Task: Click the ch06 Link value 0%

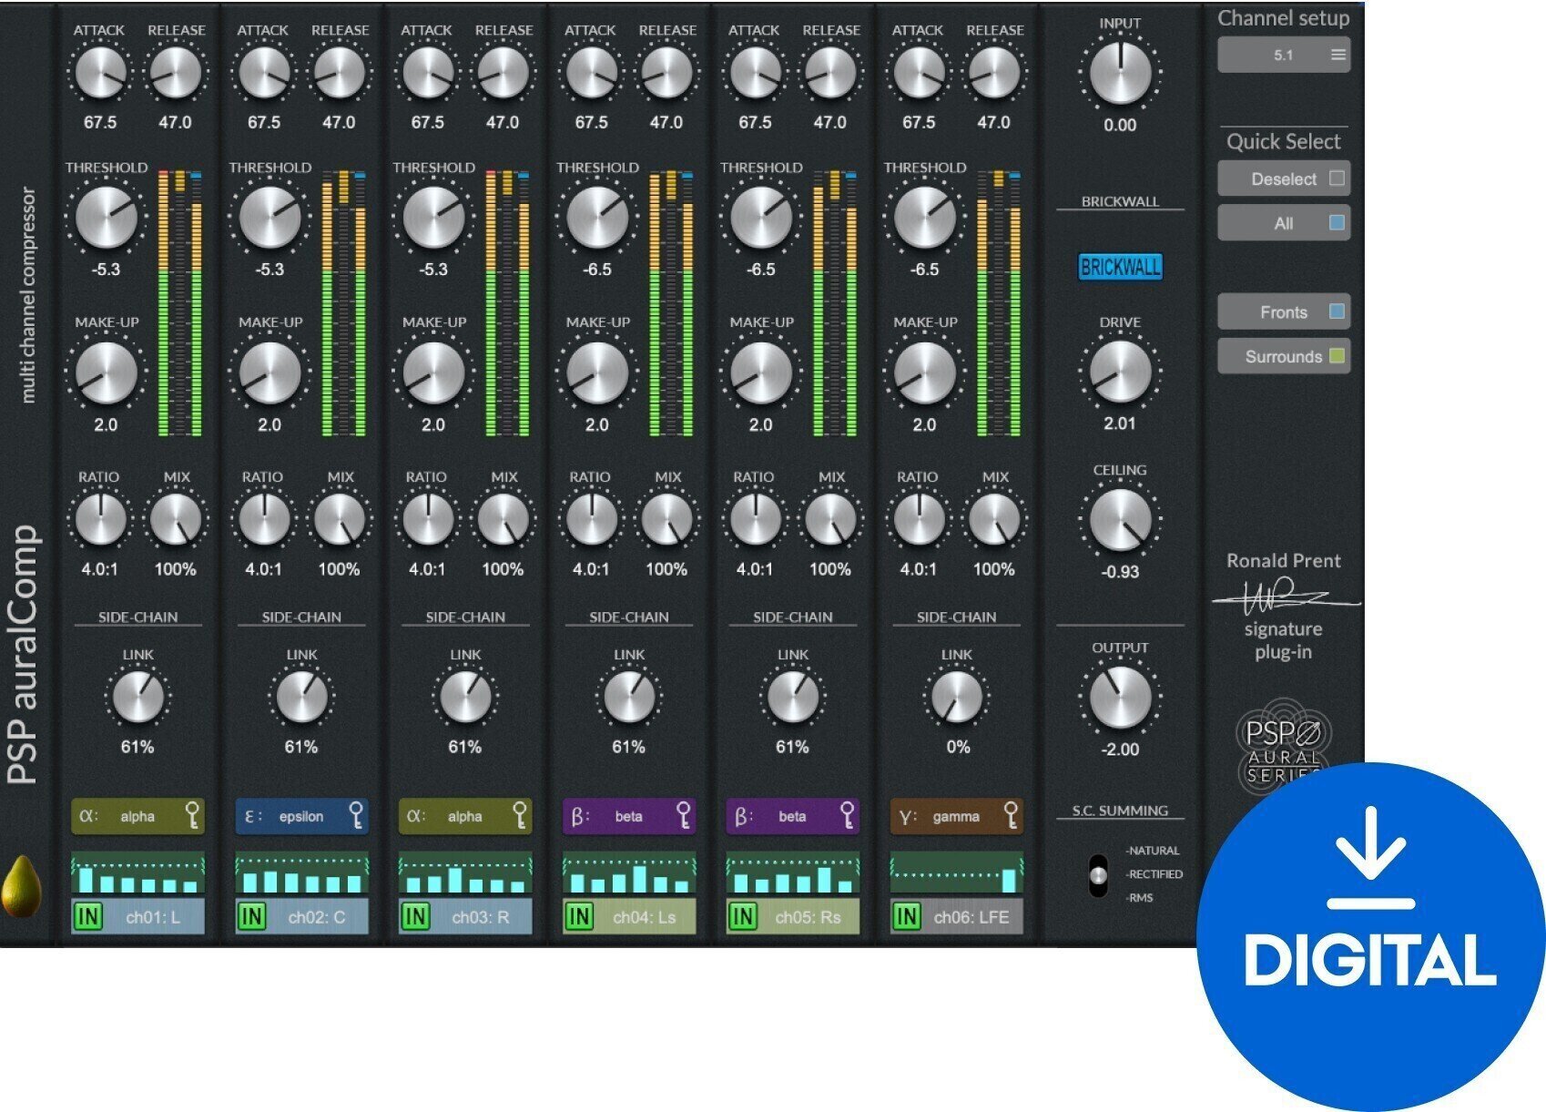Action: 958,747
